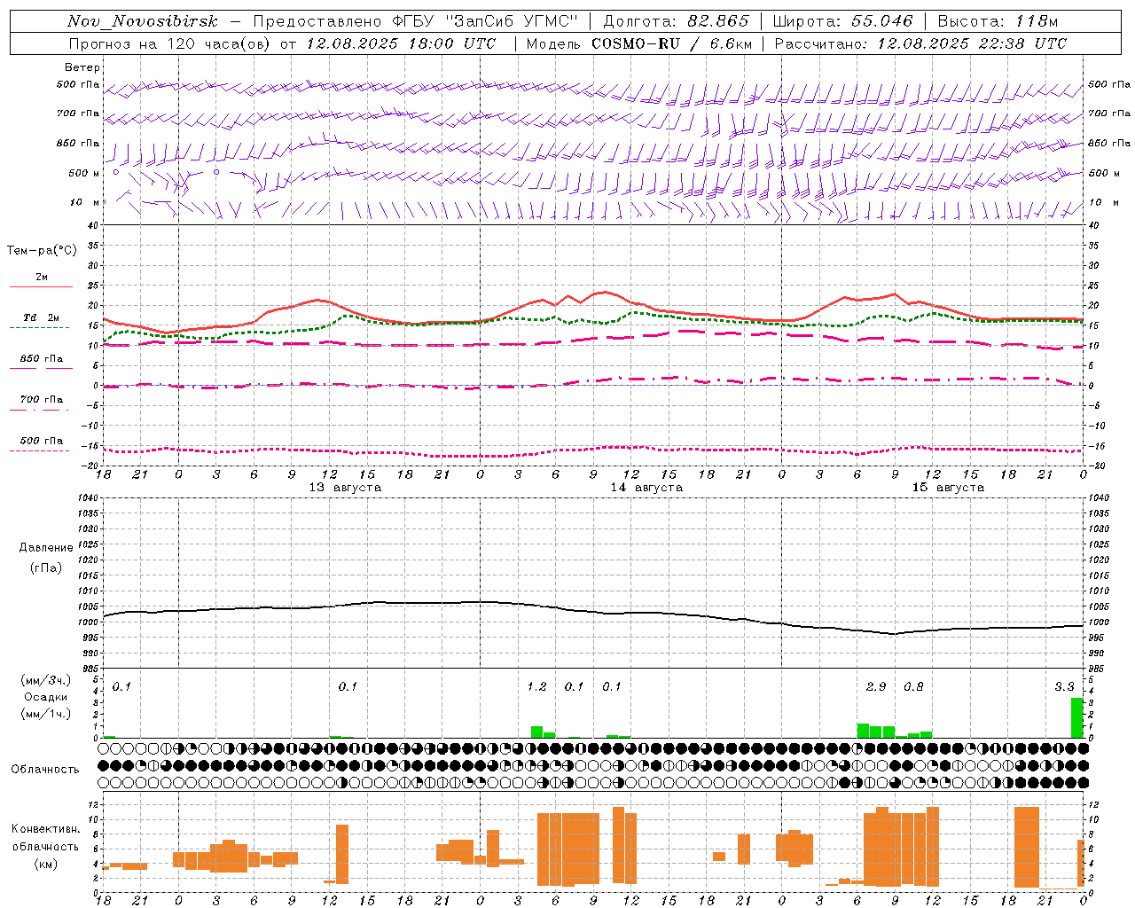
Task: Click the 'Облачность' cloud cover label
Action: 45,770
